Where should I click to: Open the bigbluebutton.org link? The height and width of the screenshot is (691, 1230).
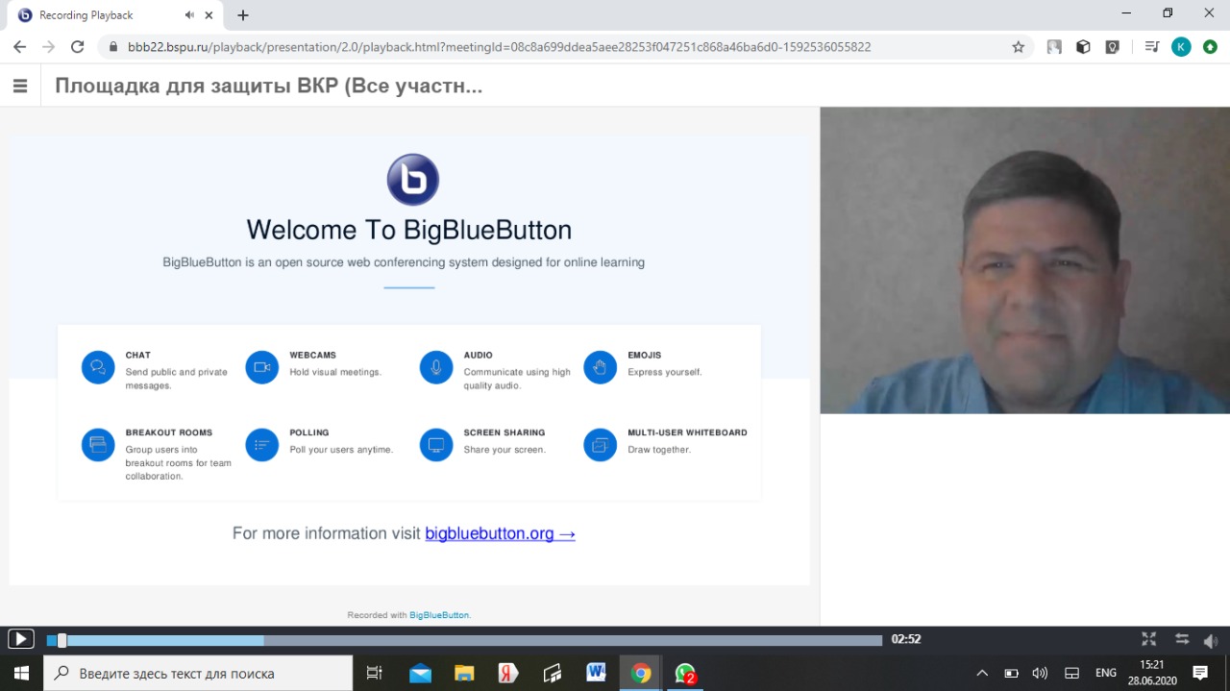pyautogui.click(x=500, y=533)
